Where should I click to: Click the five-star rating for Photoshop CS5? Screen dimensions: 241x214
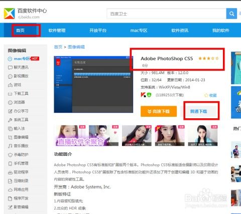[x=208, y=58]
